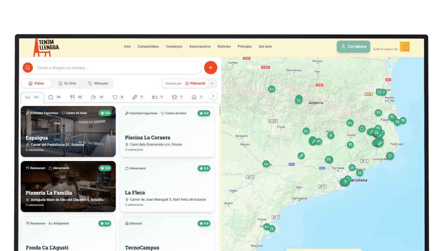Switch to Marques business type
The height and width of the screenshot is (251, 447).
(98, 84)
